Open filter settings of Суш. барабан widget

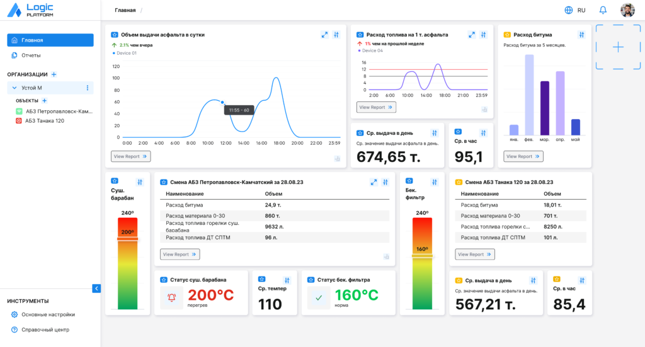[x=140, y=182]
